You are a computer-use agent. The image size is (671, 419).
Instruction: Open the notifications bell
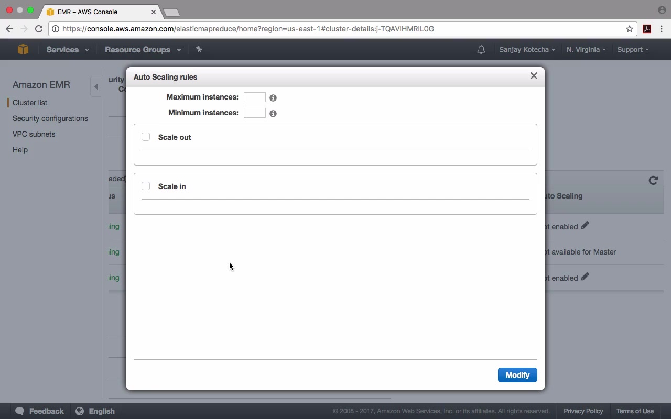click(481, 50)
